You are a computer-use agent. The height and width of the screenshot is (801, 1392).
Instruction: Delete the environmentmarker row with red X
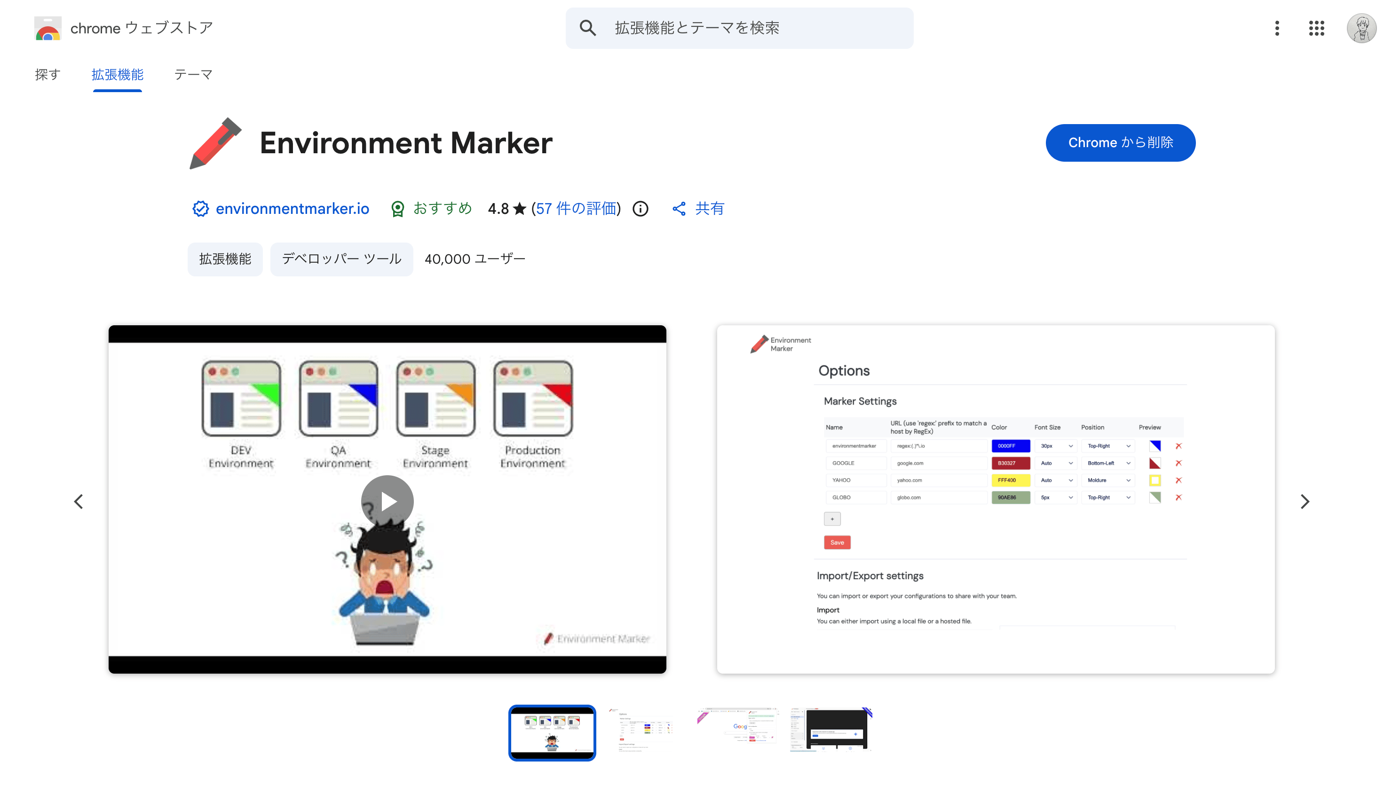(x=1178, y=446)
